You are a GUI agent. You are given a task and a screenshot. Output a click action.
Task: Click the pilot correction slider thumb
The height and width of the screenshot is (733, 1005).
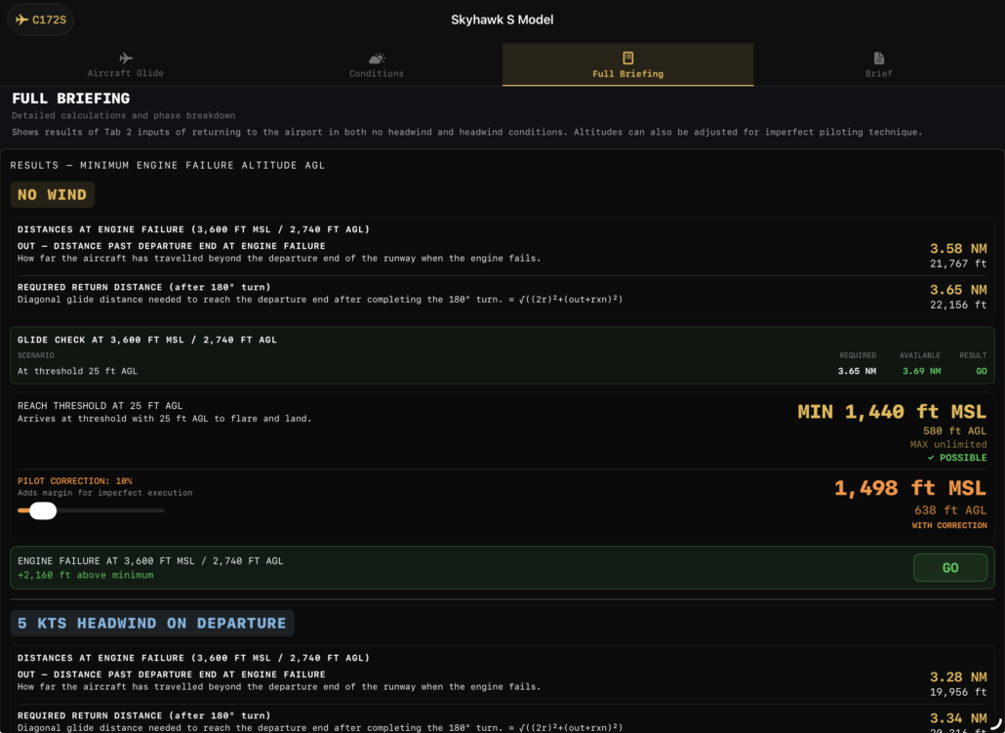tap(43, 510)
